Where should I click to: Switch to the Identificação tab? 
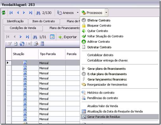click(x=15, y=21)
